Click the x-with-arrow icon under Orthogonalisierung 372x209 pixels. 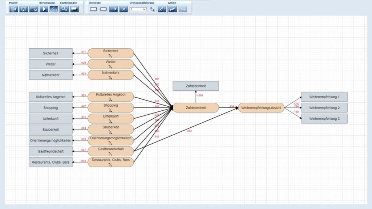(162, 9)
